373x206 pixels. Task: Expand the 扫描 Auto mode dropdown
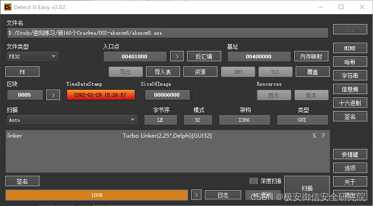click(x=72, y=120)
